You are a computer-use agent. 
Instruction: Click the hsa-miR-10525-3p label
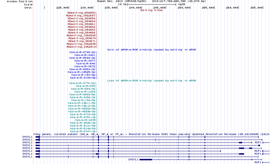click(x=82, y=72)
